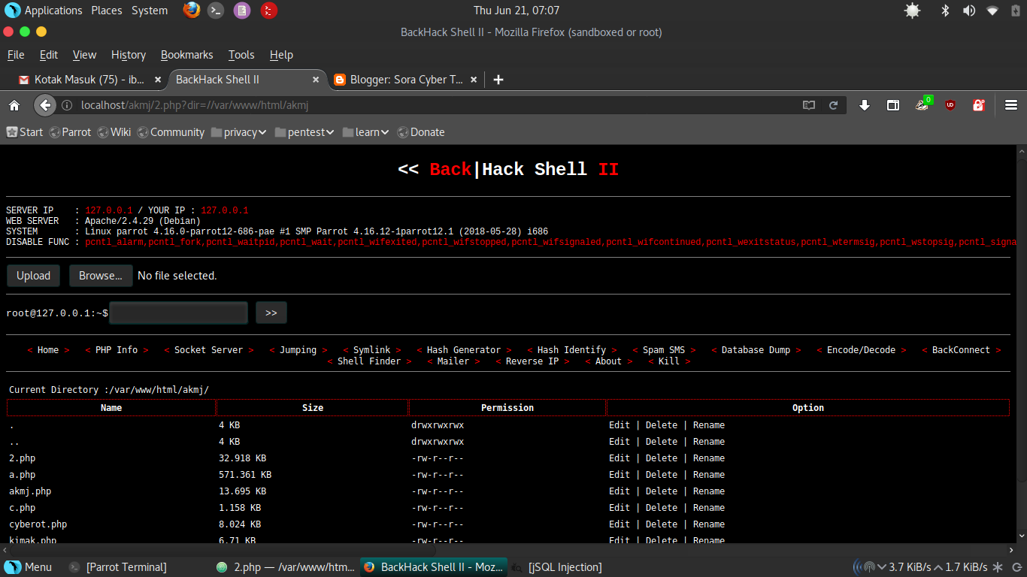Open the brightness indicator in the system tray

tap(913, 11)
